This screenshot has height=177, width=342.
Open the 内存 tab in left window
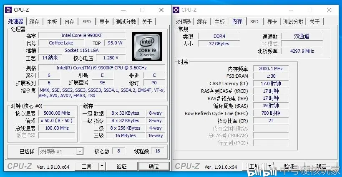tap(70, 22)
